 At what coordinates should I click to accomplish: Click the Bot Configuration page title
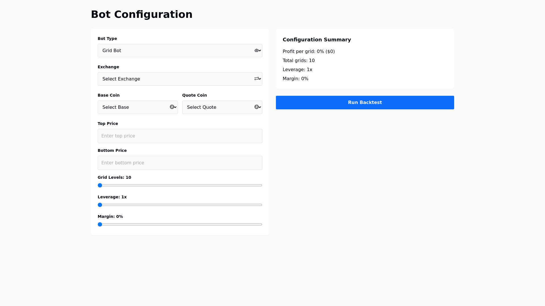tap(142, 14)
